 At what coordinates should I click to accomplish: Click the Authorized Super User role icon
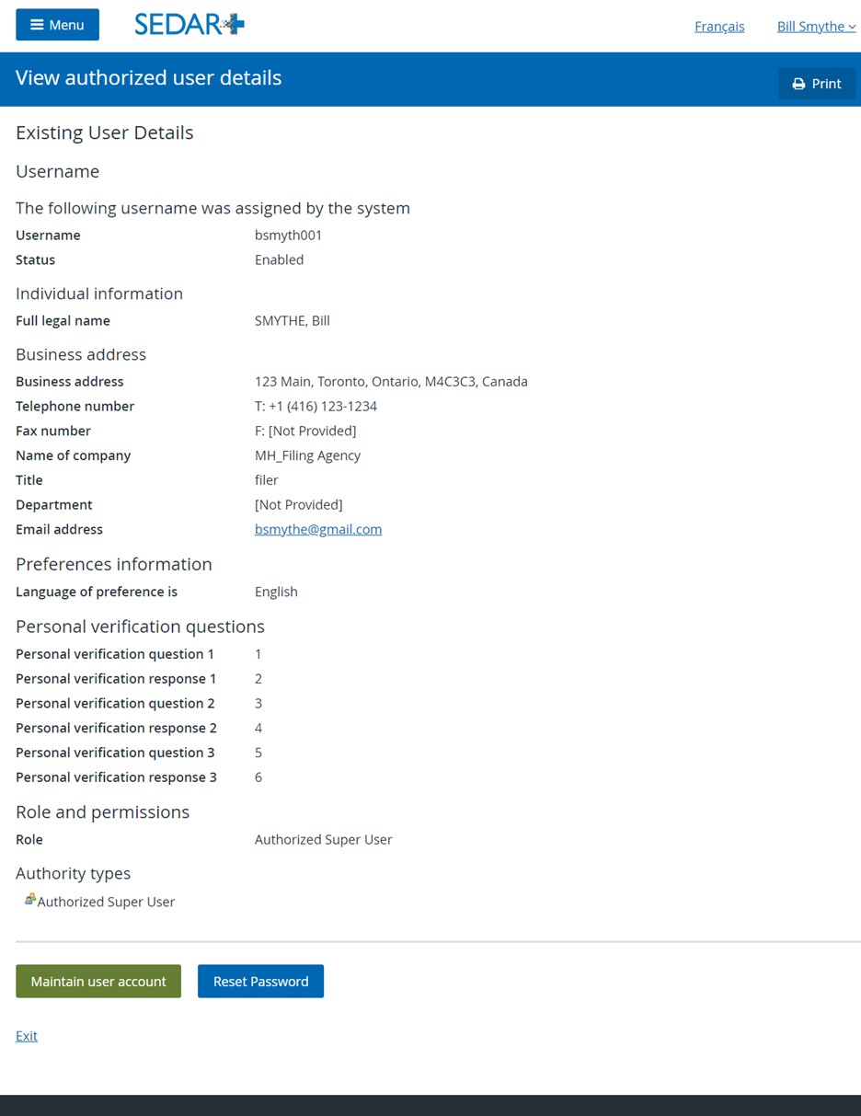point(29,900)
